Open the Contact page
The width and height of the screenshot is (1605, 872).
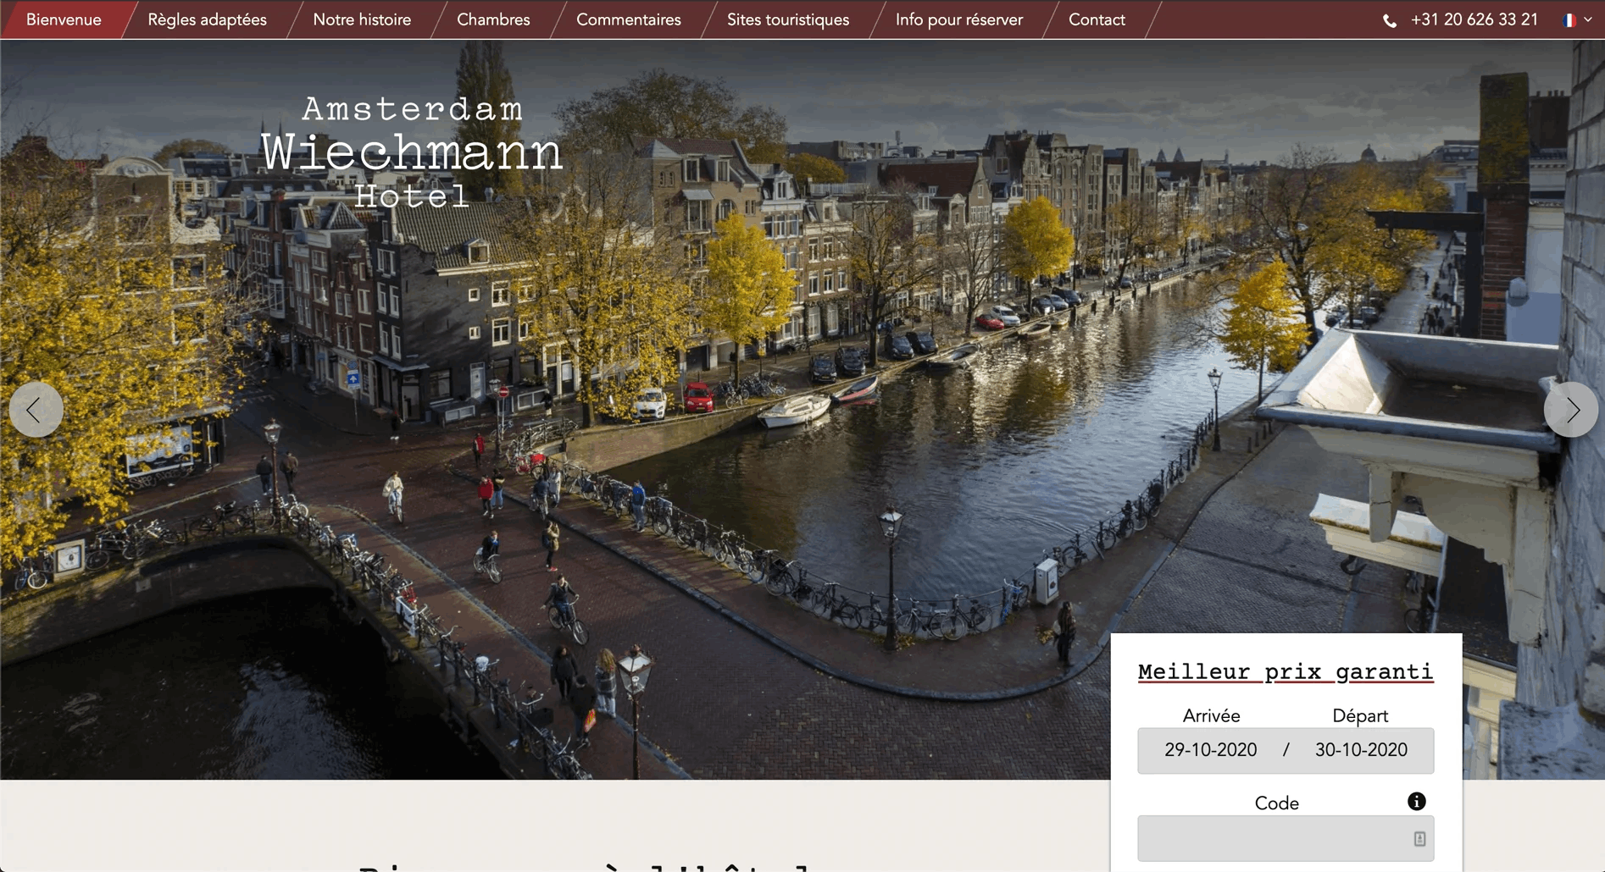1097,19
